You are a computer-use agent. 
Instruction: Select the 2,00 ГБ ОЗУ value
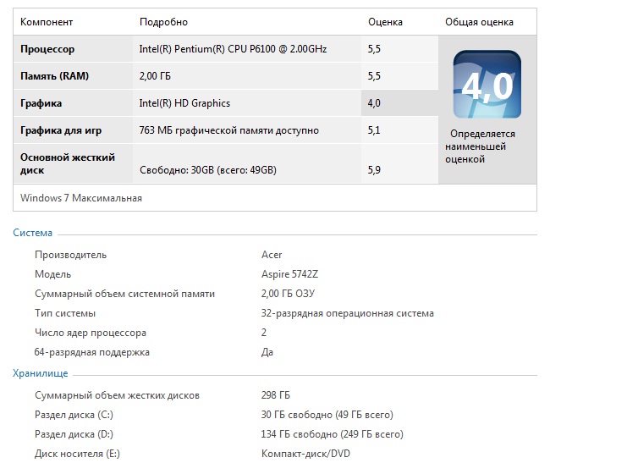click(288, 294)
